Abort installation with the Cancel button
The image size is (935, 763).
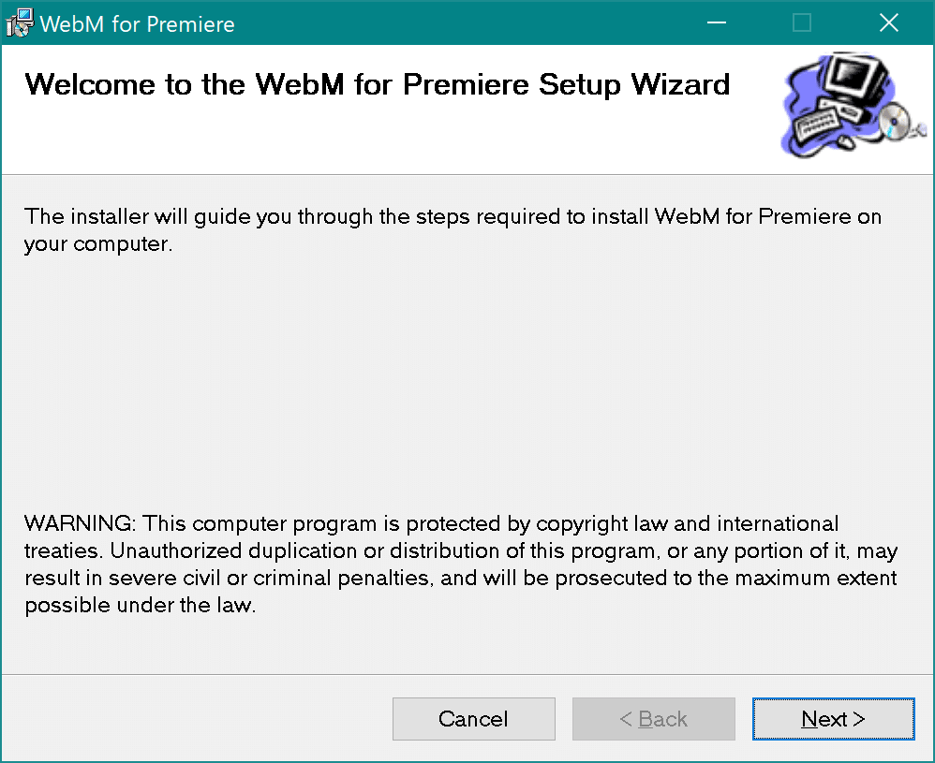point(473,719)
